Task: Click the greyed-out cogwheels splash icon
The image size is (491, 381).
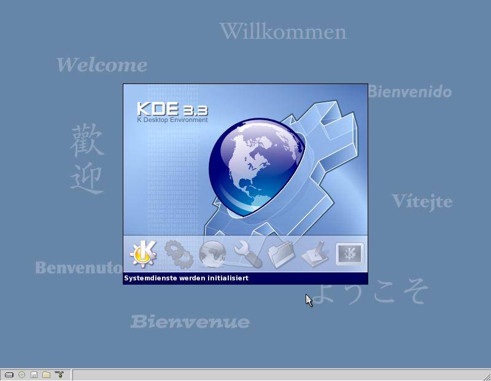Action: pyautogui.click(x=179, y=254)
